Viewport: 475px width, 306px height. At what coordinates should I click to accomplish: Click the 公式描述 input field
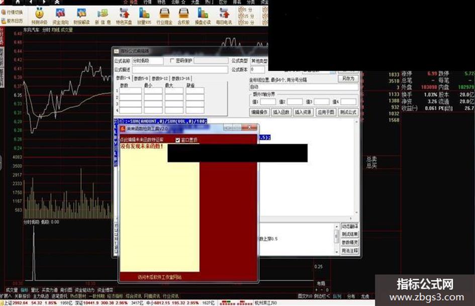point(180,70)
